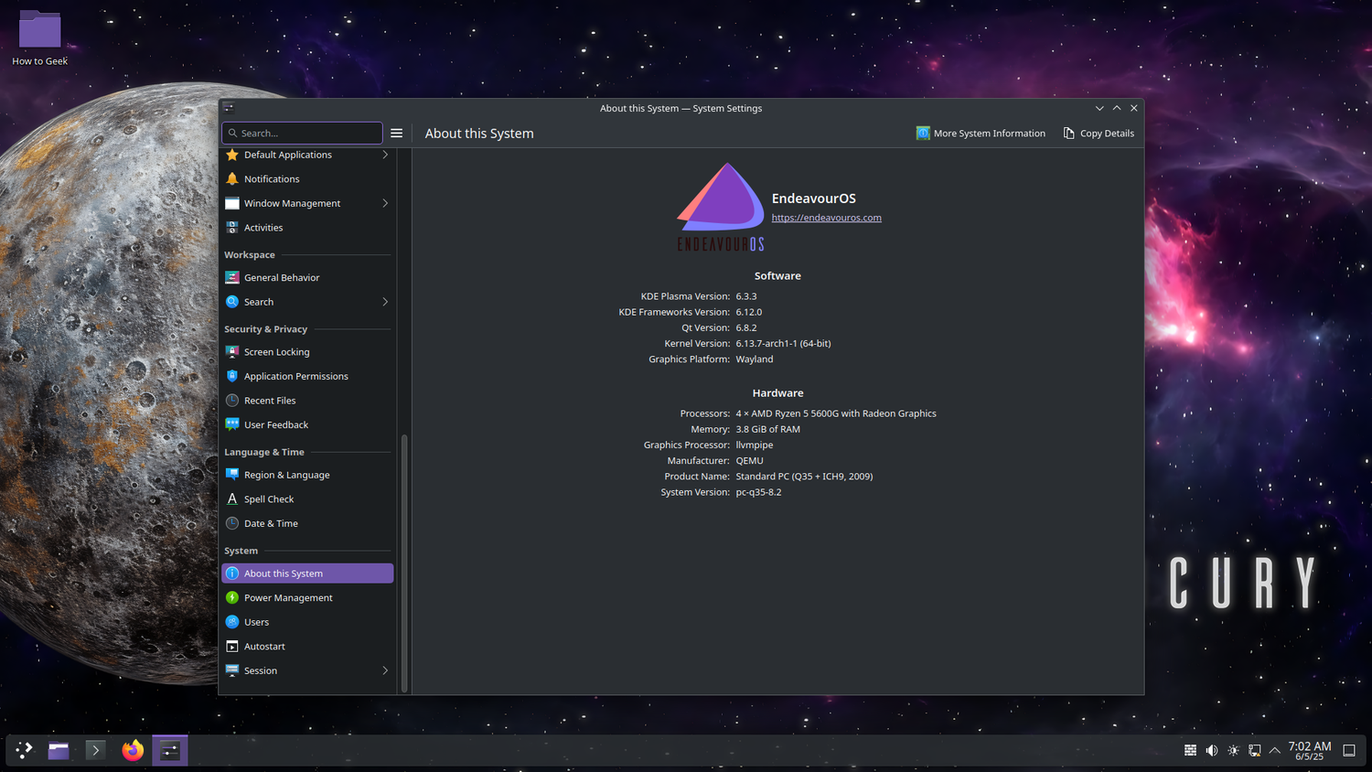Select Users in the System section
The width and height of the screenshot is (1372, 772).
pos(307,622)
